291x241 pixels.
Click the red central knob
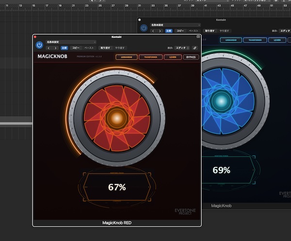[x=117, y=118]
